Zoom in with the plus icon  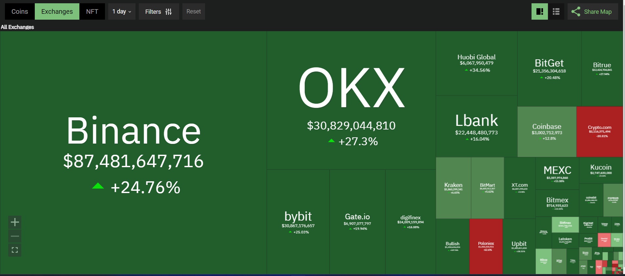click(15, 222)
